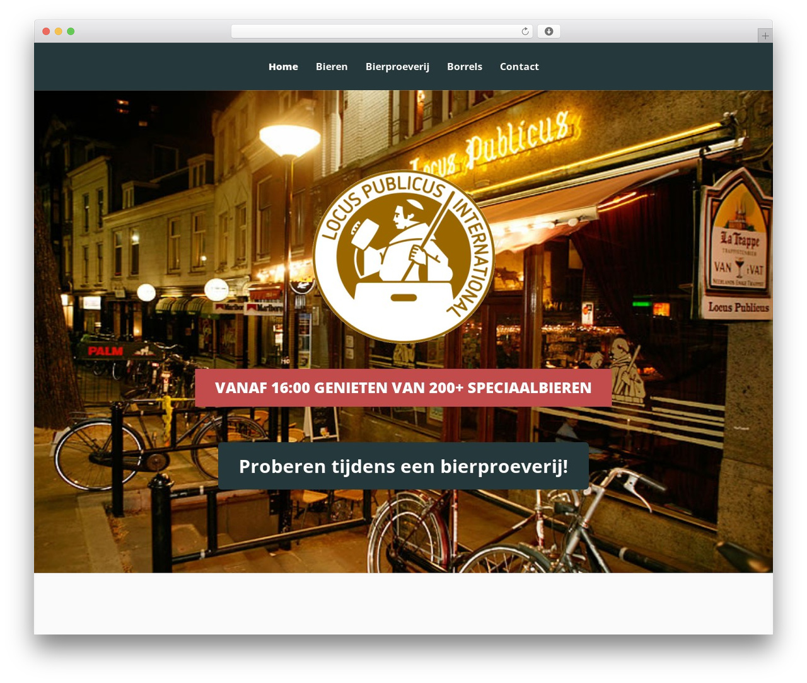Open the Bierproeverij menu item

click(x=397, y=67)
